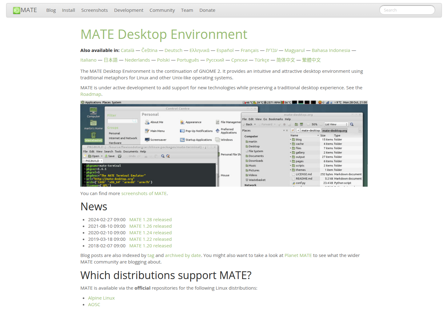The width and height of the screenshot is (448, 336).
Task: Select the Русский translation
Action: (215, 60)
